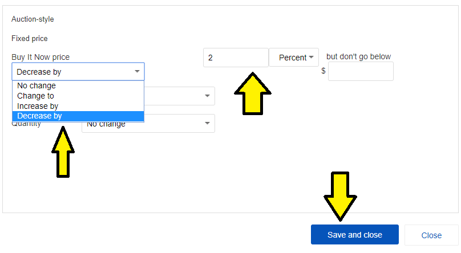Pick 'Increase by' in the dropdown list

tap(38, 106)
